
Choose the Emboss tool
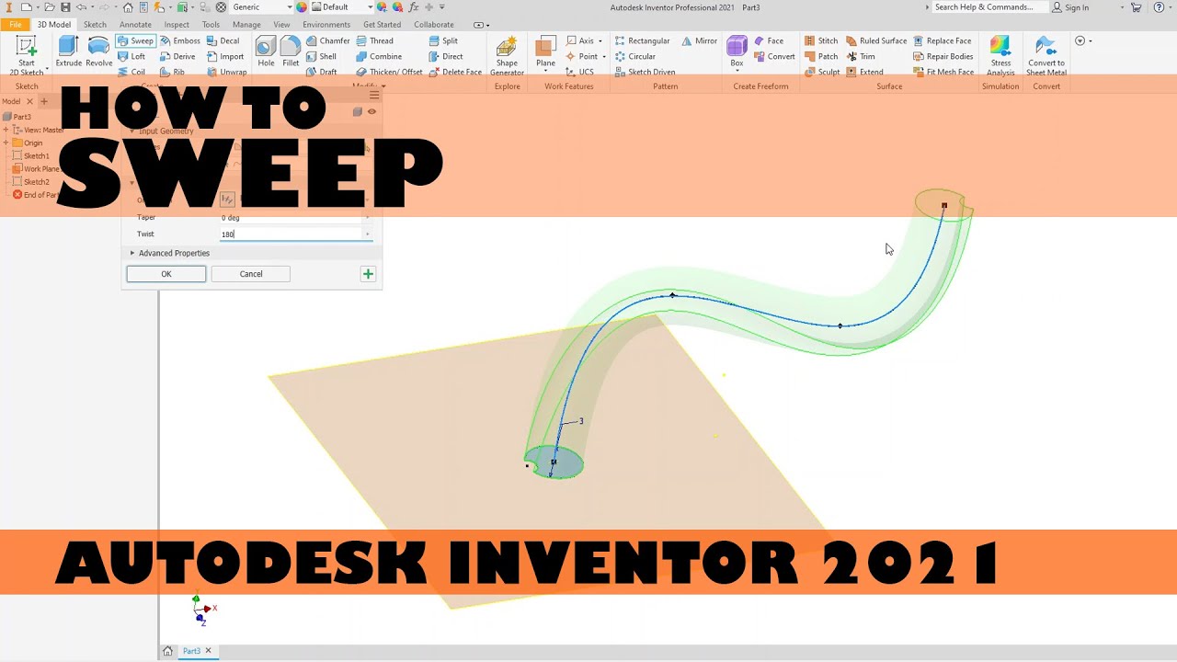coord(179,40)
